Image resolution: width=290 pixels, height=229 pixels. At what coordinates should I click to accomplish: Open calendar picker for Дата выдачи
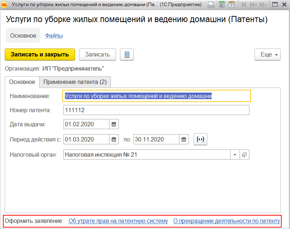click(114, 124)
